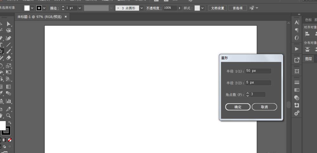Open 不透明度 transparency link
The image size is (317, 153).
pyautogui.click(x=154, y=8)
